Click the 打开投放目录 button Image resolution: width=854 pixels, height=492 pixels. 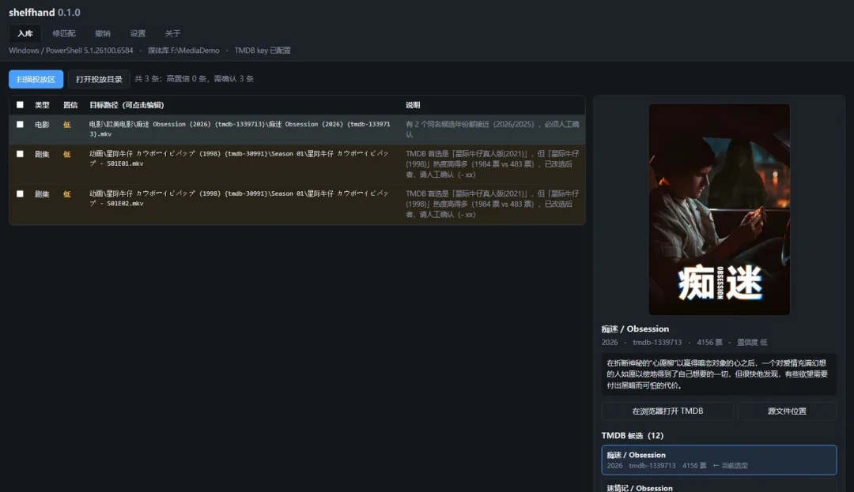[x=99, y=80]
